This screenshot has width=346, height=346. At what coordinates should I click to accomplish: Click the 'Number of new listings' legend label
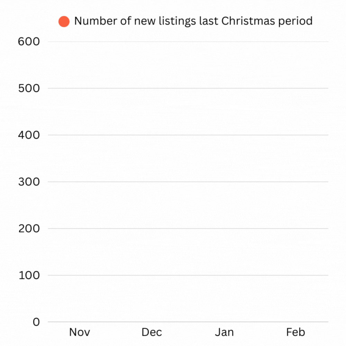pos(193,21)
